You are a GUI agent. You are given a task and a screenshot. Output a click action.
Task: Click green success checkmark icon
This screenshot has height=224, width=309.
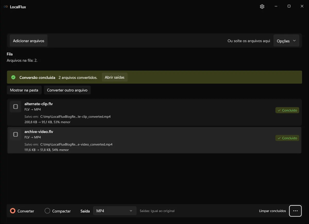pyautogui.click(x=13, y=77)
